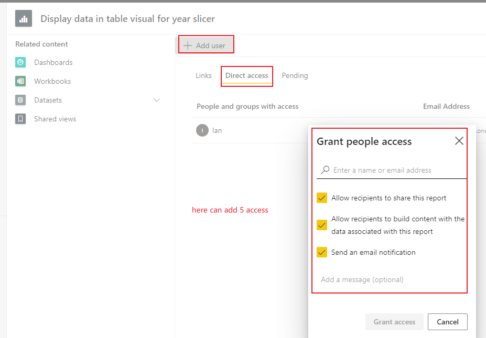The width and height of the screenshot is (486, 338).
Task: Click the Power BI report icon in header
Action: tap(23, 18)
